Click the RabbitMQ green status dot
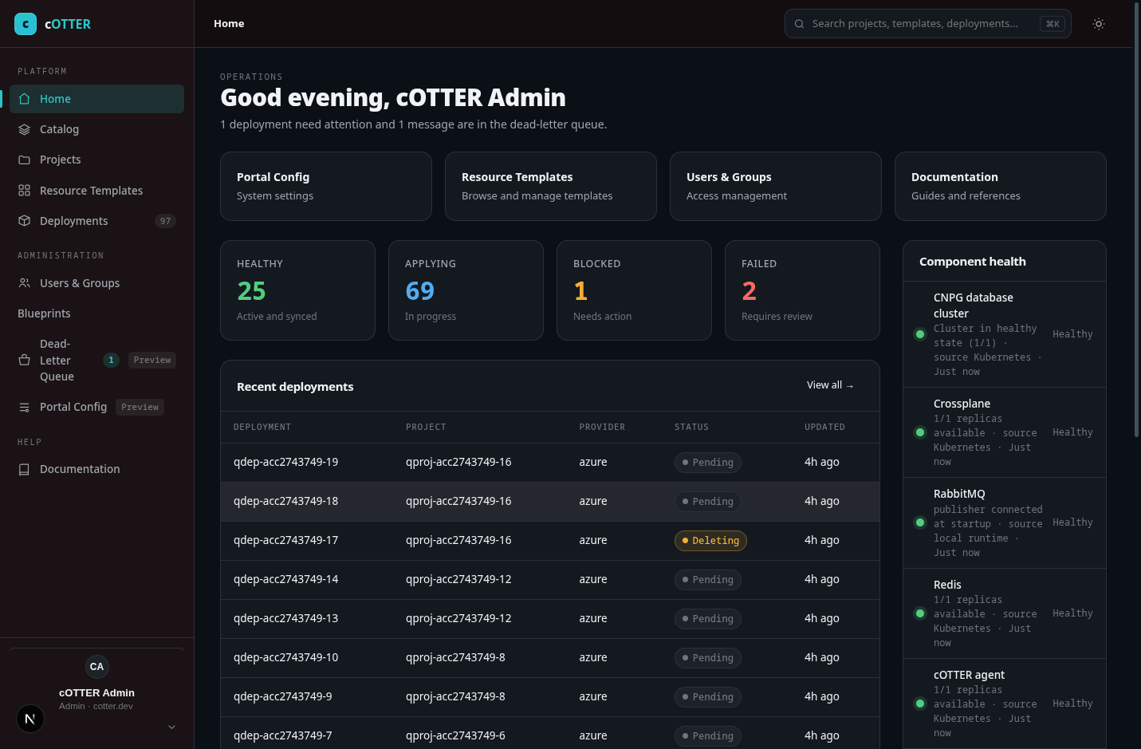The width and height of the screenshot is (1141, 749). point(919,522)
